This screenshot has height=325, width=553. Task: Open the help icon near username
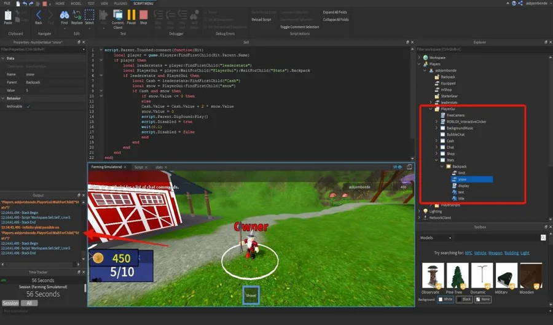point(514,3)
